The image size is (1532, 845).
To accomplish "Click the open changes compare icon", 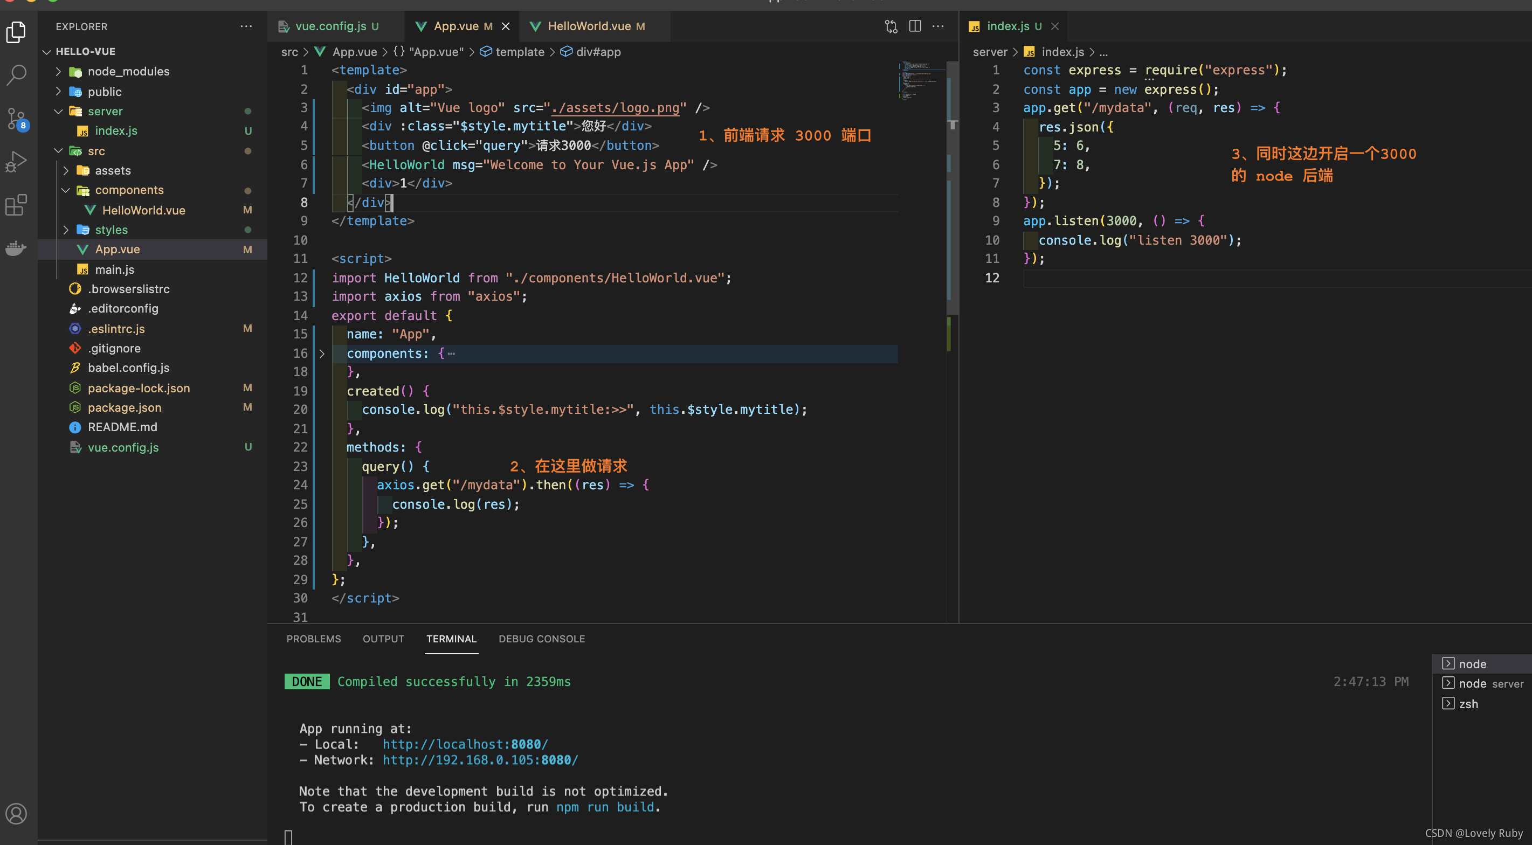I will point(891,26).
